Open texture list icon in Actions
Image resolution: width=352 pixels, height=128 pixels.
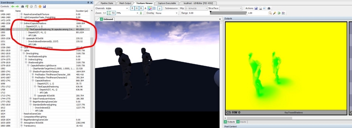pyautogui.click(x=261, y=8)
